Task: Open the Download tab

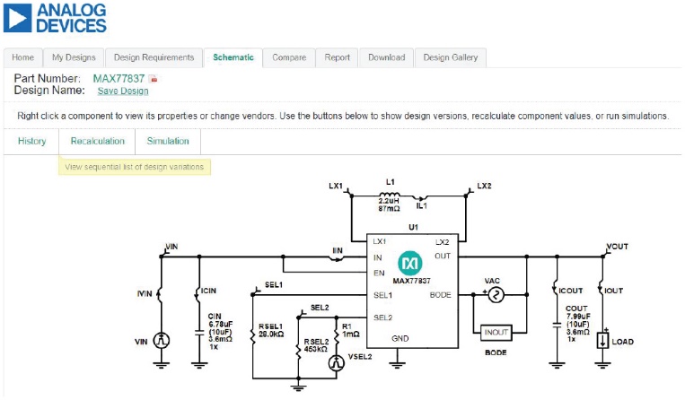Action: [386, 57]
